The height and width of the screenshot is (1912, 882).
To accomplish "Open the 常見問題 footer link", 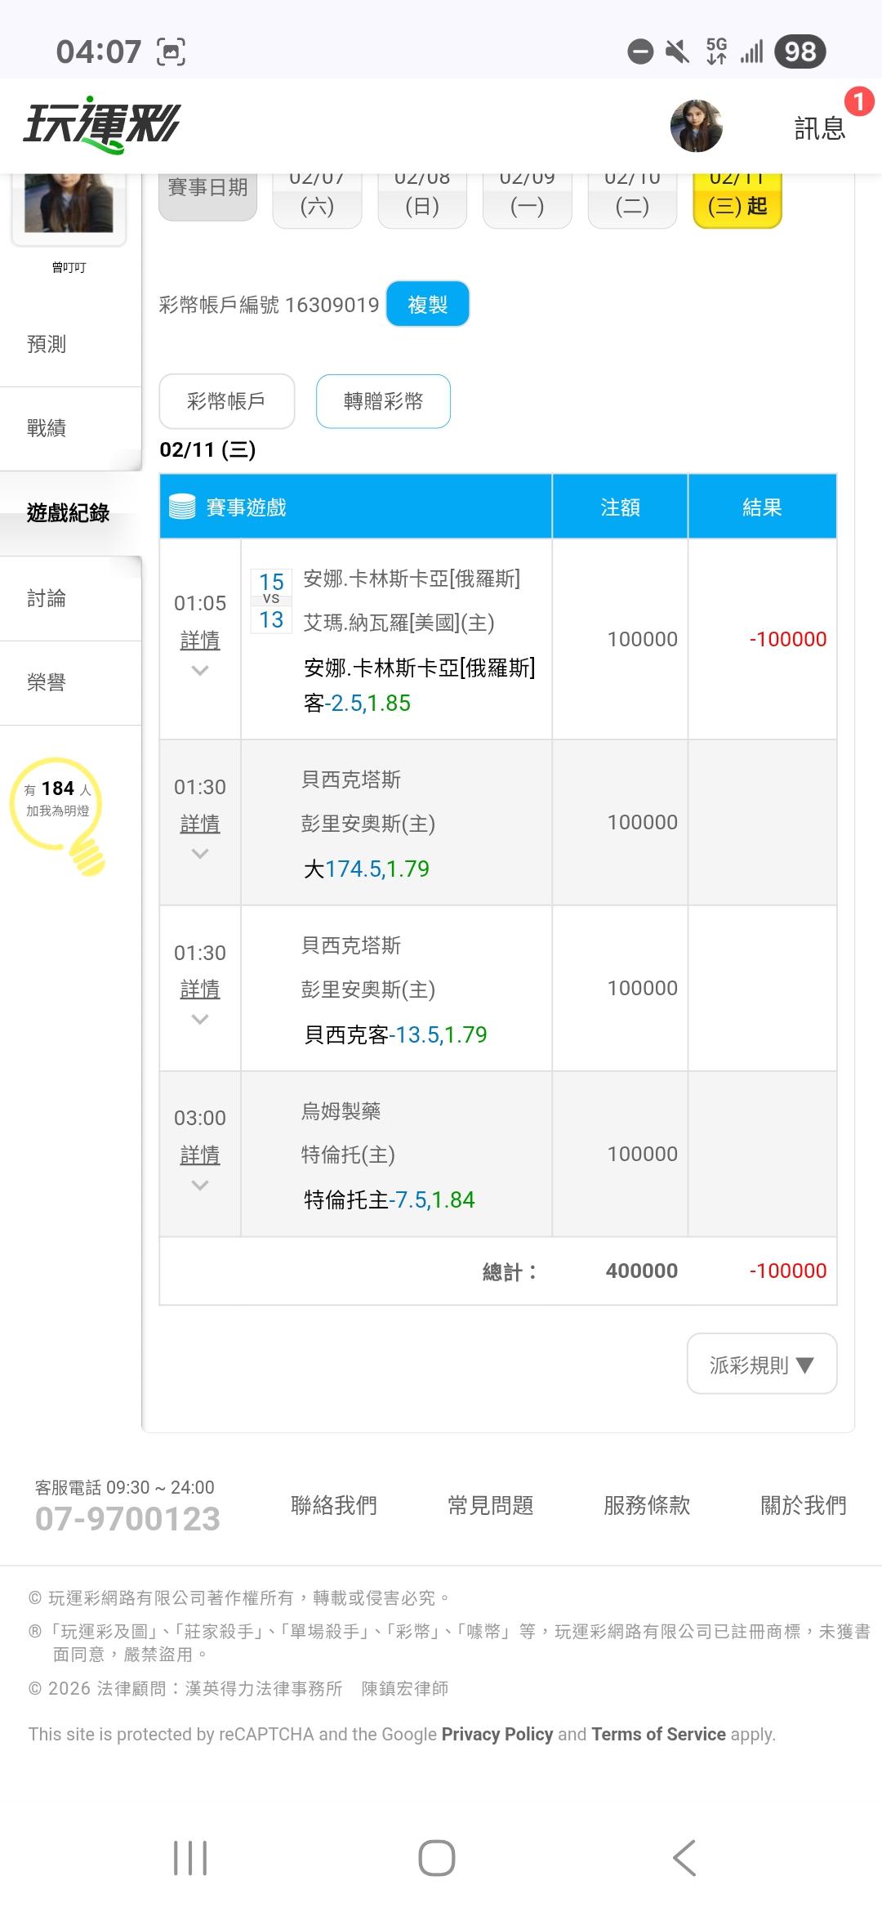I will (490, 1505).
